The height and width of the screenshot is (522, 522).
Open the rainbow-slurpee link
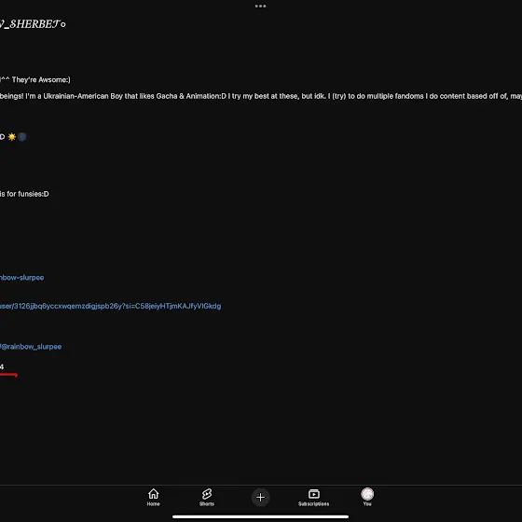click(x=21, y=278)
